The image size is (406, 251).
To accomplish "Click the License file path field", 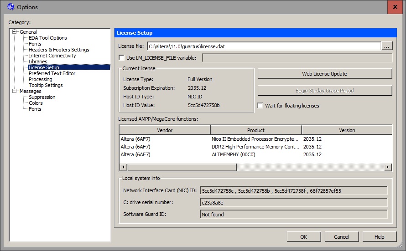I will click(263, 46).
